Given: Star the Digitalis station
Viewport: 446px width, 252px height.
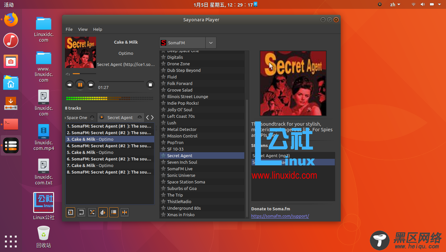Looking at the screenshot, I should (x=163, y=57).
